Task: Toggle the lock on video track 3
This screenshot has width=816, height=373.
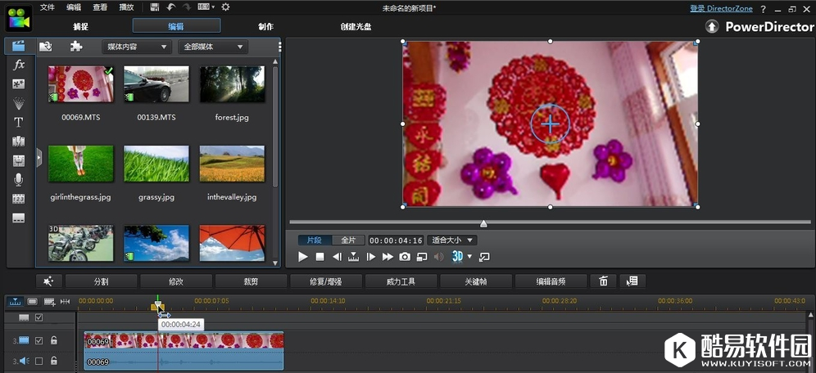Action: pyautogui.click(x=54, y=340)
